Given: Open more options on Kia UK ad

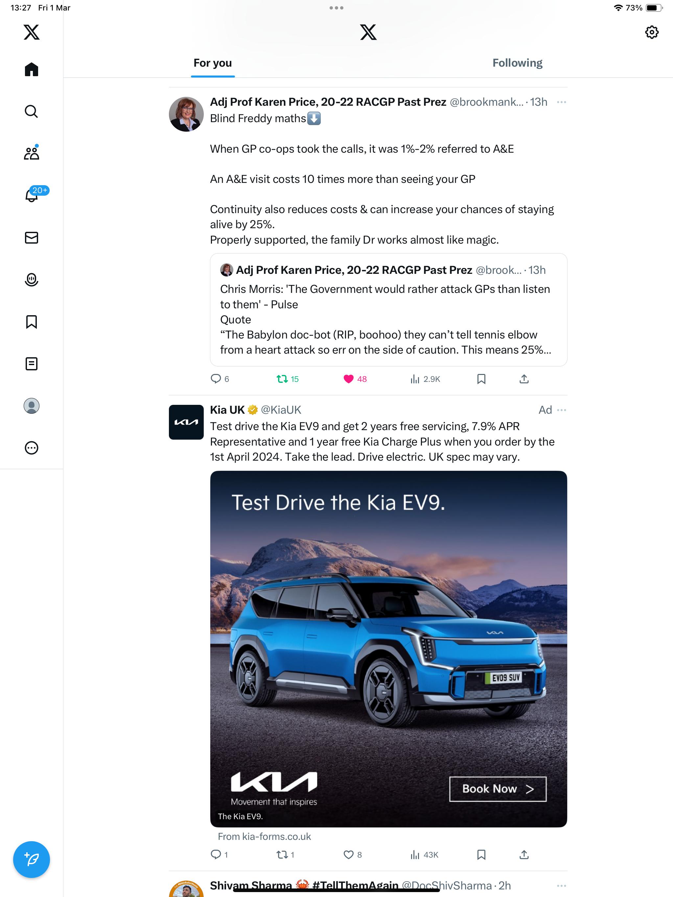Looking at the screenshot, I should pyautogui.click(x=561, y=410).
